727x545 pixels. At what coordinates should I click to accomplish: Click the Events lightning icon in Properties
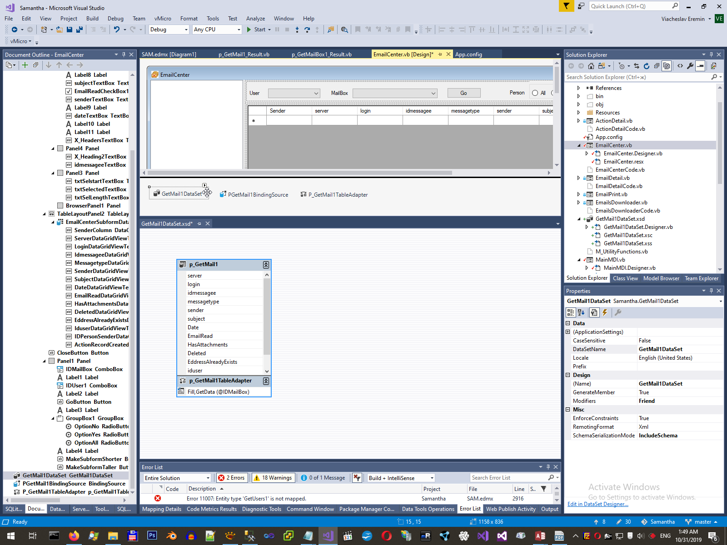pos(605,312)
